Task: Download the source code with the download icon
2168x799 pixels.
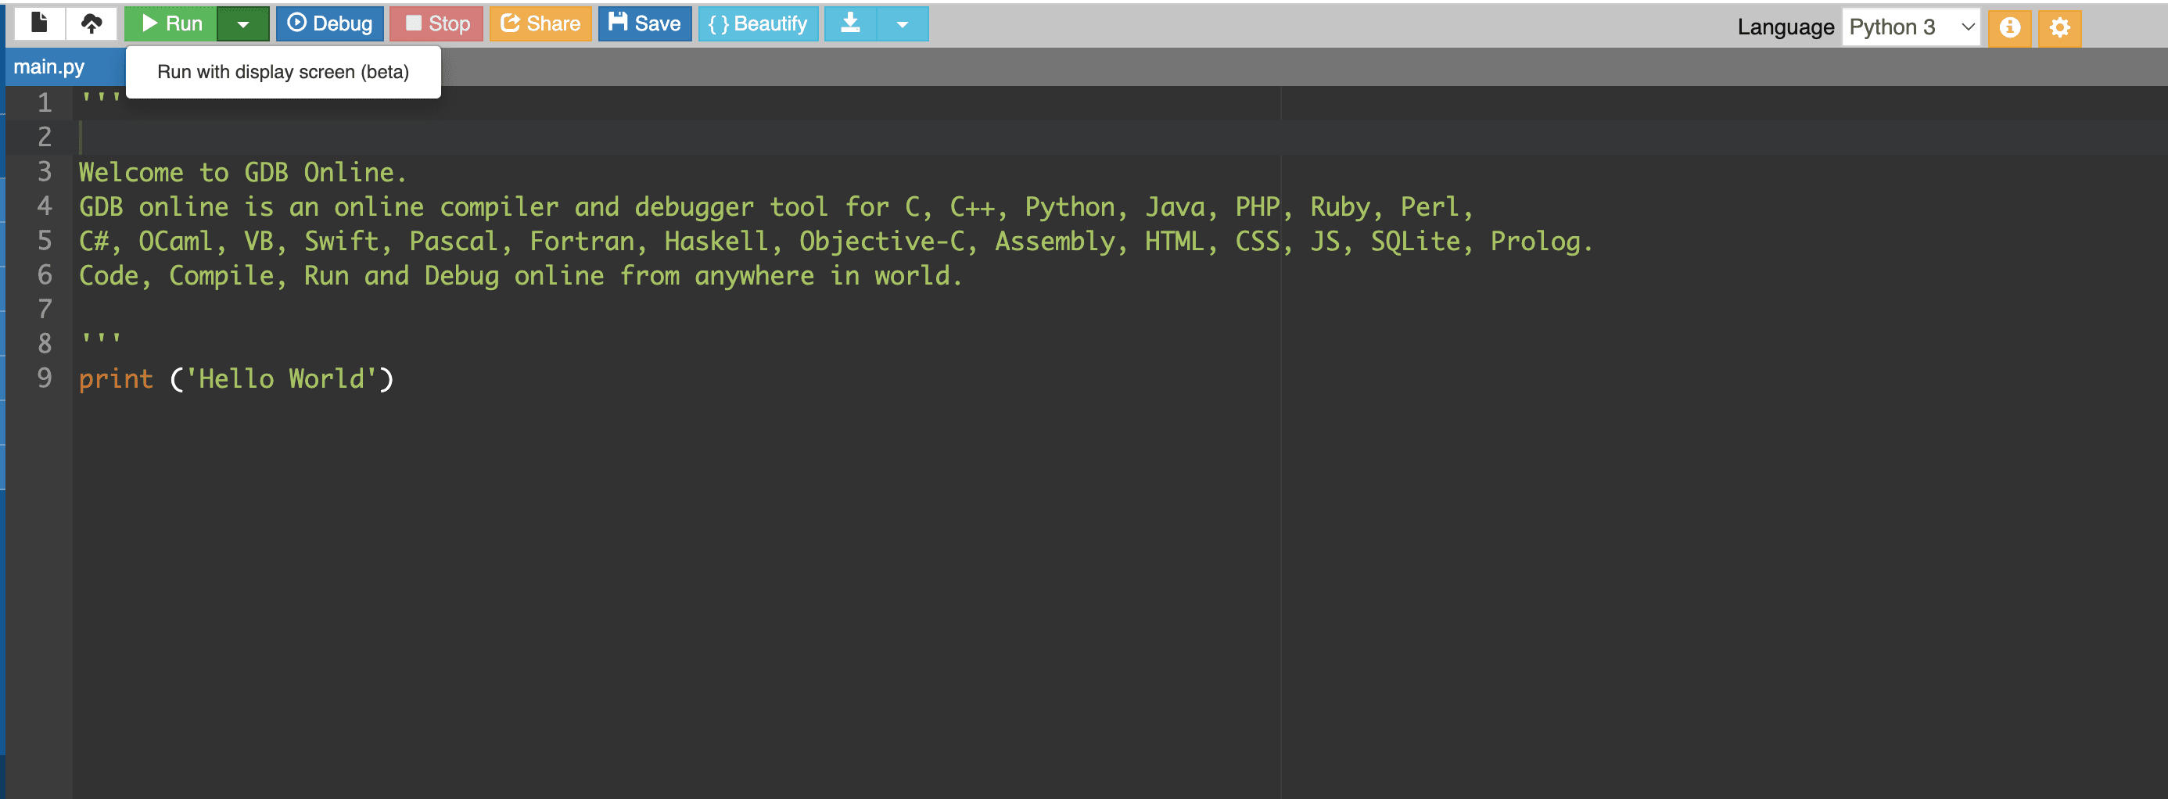Action: click(849, 23)
